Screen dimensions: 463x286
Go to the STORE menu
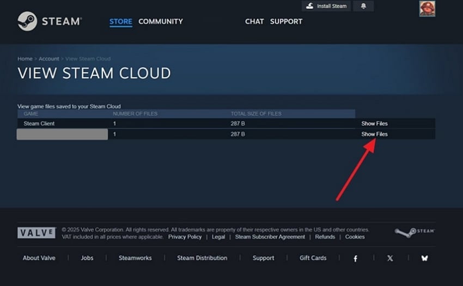pos(121,22)
